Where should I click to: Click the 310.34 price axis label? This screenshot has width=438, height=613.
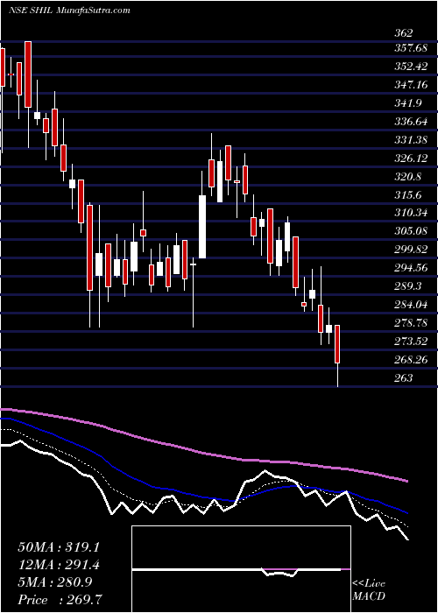(x=411, y=213)
